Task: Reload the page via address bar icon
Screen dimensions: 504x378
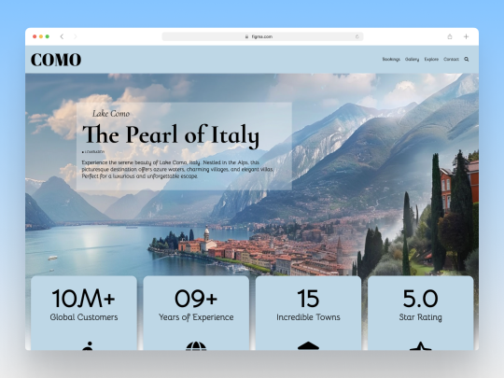Action: 357,36
